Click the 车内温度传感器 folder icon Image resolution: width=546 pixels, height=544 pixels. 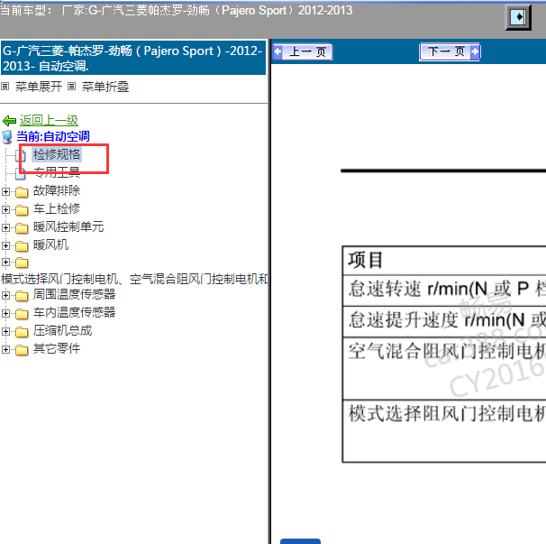(22, 314)
